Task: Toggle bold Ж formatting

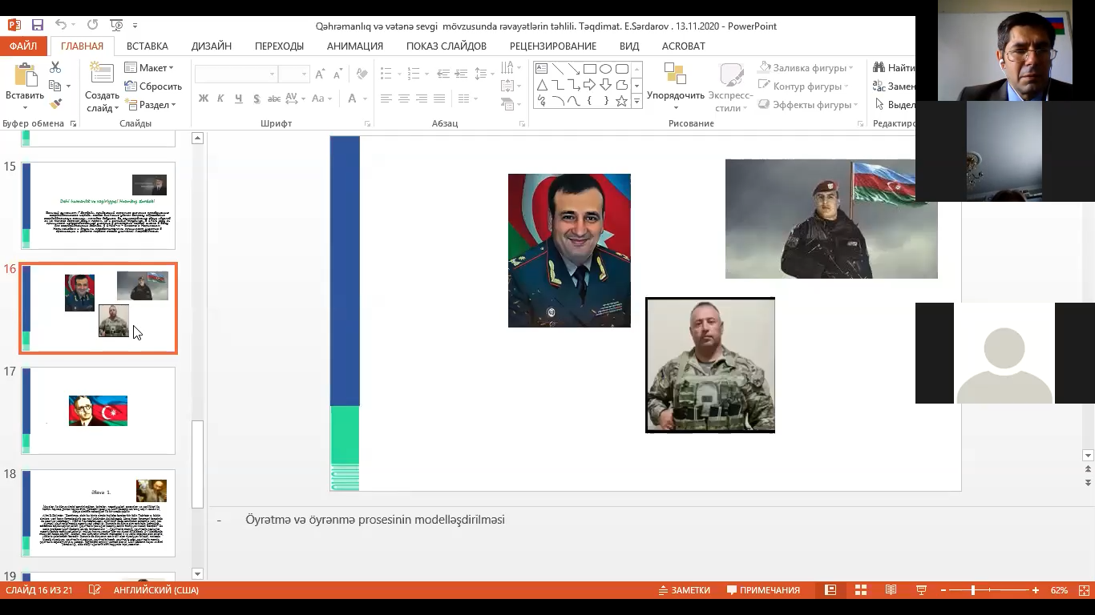Action: (204, 98)
